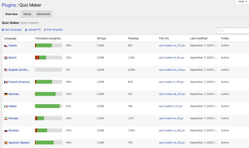
Task: Open file quiz-maker-cs_CZ.po
Action: pos(172,45)
